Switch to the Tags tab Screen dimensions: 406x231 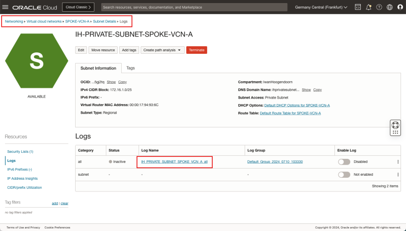pyautogui.click(x=130, y=68)
